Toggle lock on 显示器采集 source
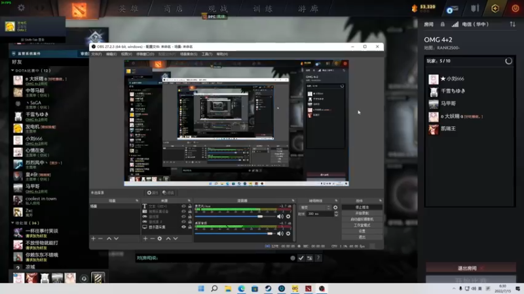Viewport: 524px width, 294px height. click(190, 227)
